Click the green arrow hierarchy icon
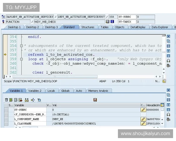Image resolution: width=176 pixels, height=141 pixels. click(x=33, y=100)
